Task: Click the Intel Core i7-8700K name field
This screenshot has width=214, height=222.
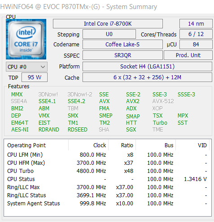Action: [x=108, y=24]
